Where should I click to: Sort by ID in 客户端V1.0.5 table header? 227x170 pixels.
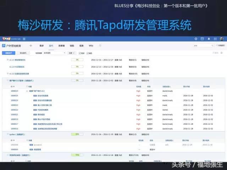pyautogui.click(x=12, y=86)
